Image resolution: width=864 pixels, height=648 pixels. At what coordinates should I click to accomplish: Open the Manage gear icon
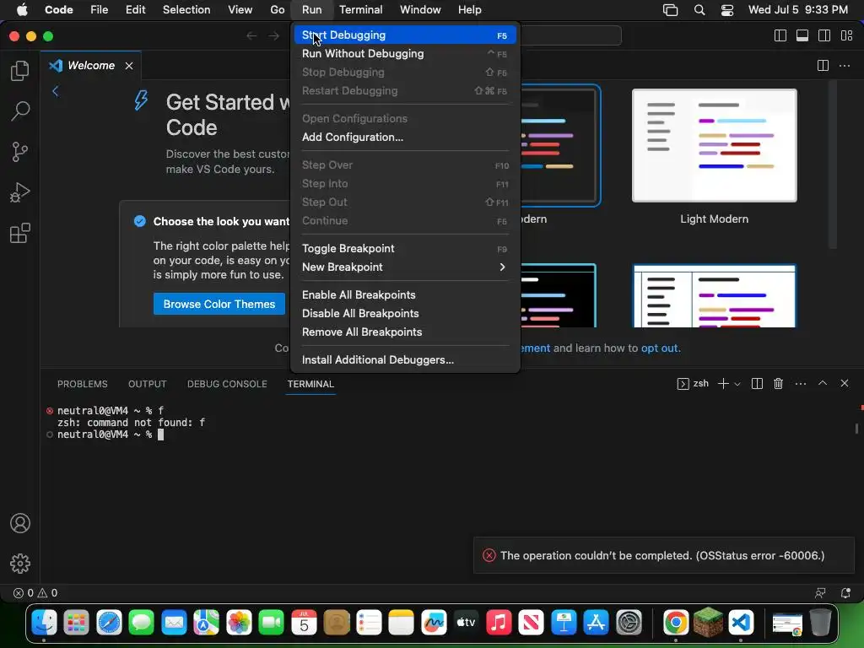click(20, 563)
